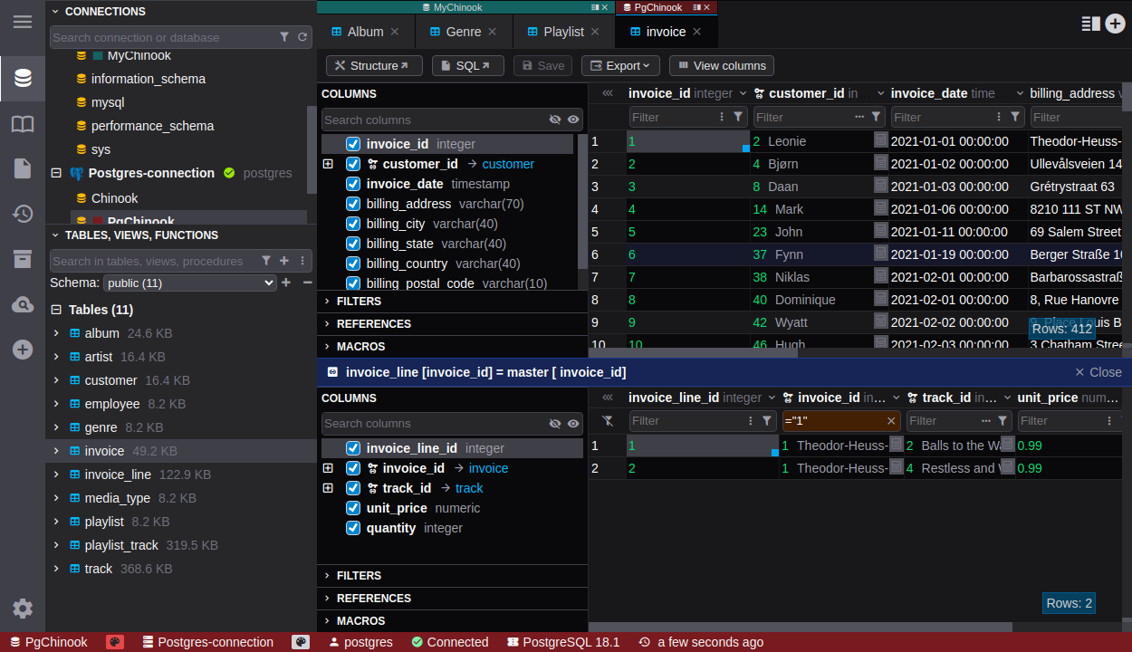Toggle the unit_price column checkbox

coord(353,508)
